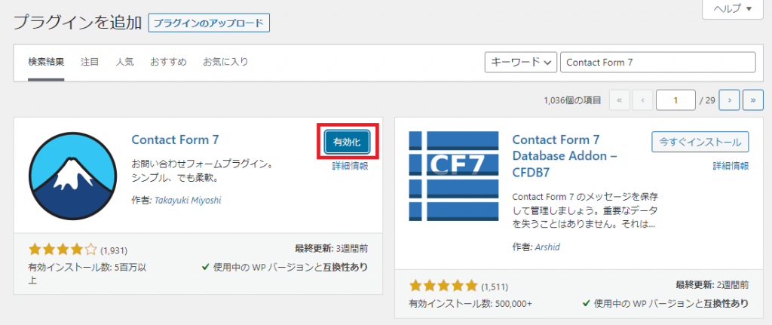The width and height of the screenshot is (772, 325).
Task: Click the Contact Form 7 Mount Fuji icon
Action: click(x=73, y=176)
